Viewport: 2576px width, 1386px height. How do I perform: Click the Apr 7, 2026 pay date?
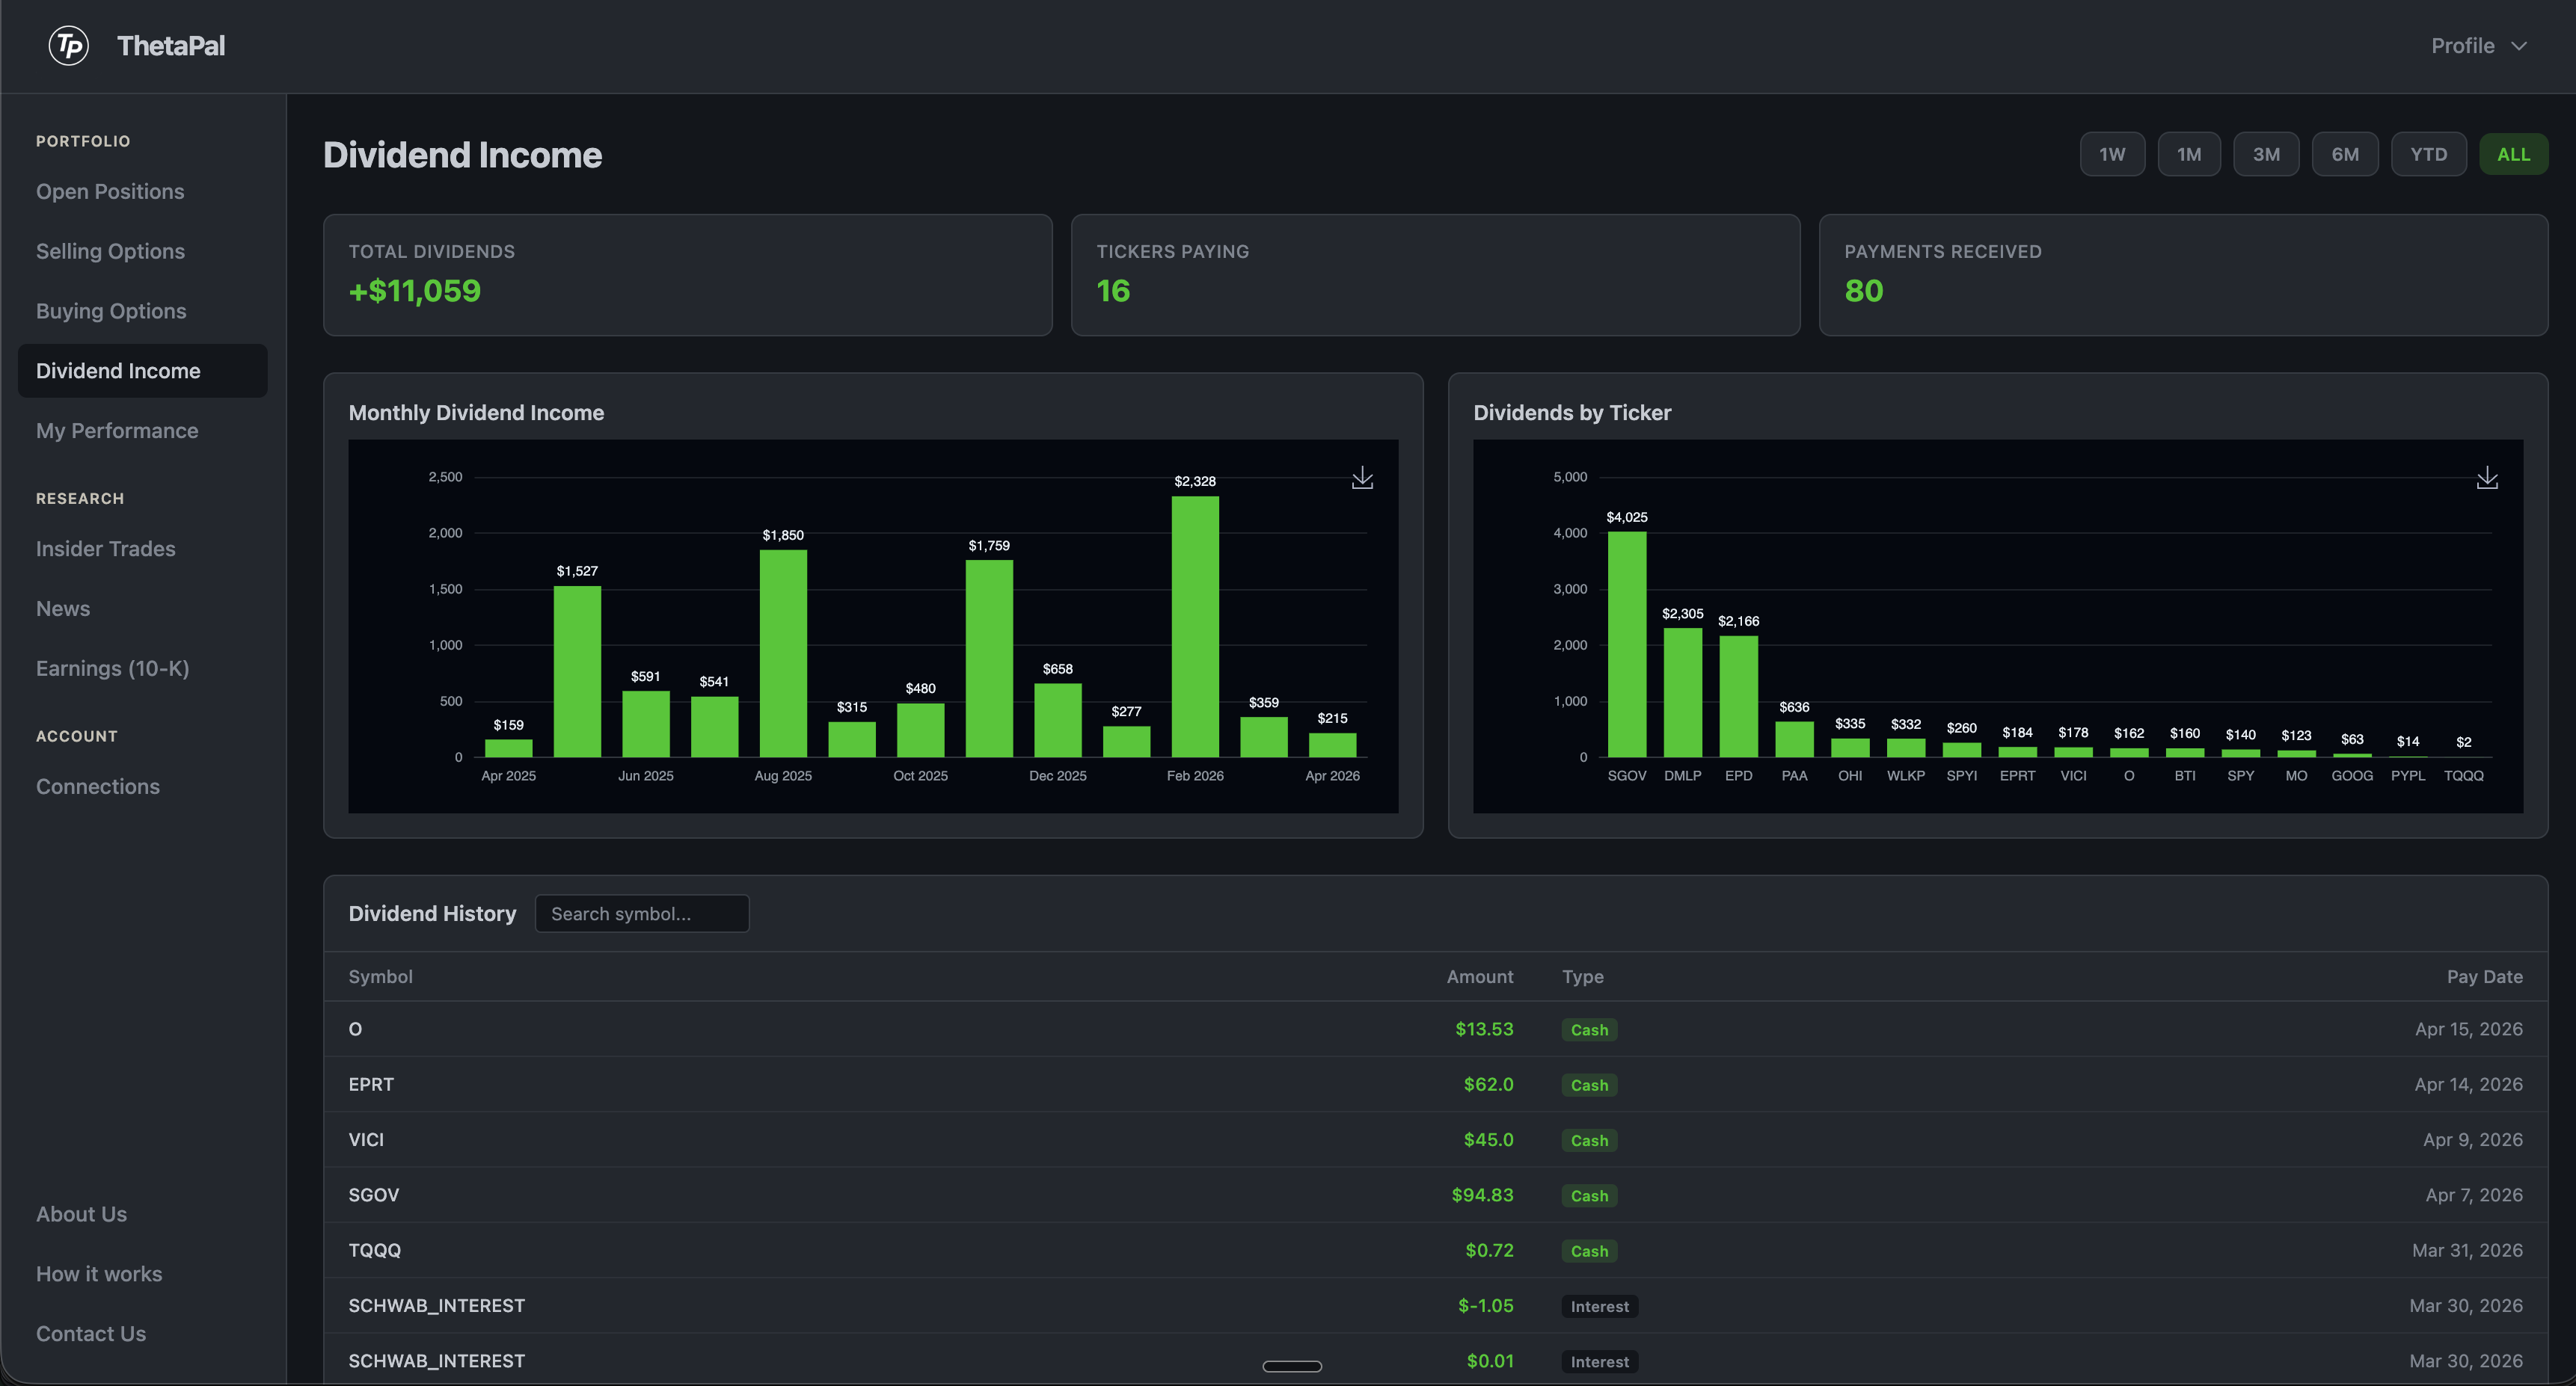(2474, 1195)
